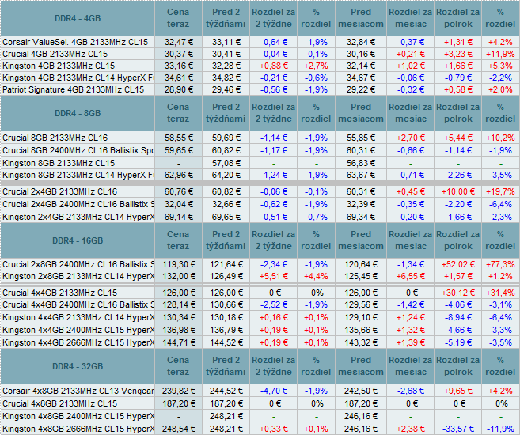Select the DDR4 - 8GB section header

(78, 113)
